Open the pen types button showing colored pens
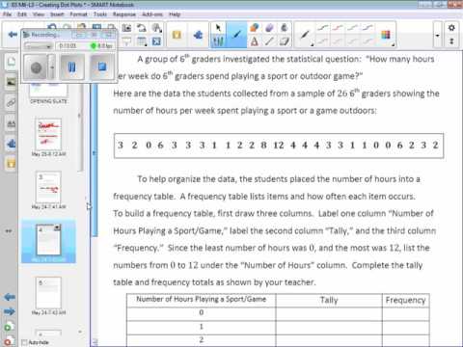 pos(218,41)
